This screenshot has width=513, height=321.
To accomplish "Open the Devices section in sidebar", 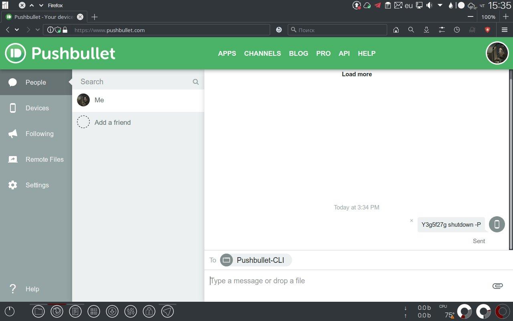I will tap(36, 108).
